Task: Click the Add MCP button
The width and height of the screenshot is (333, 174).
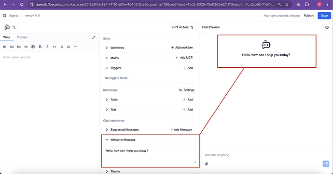Action: coord(184,58)
